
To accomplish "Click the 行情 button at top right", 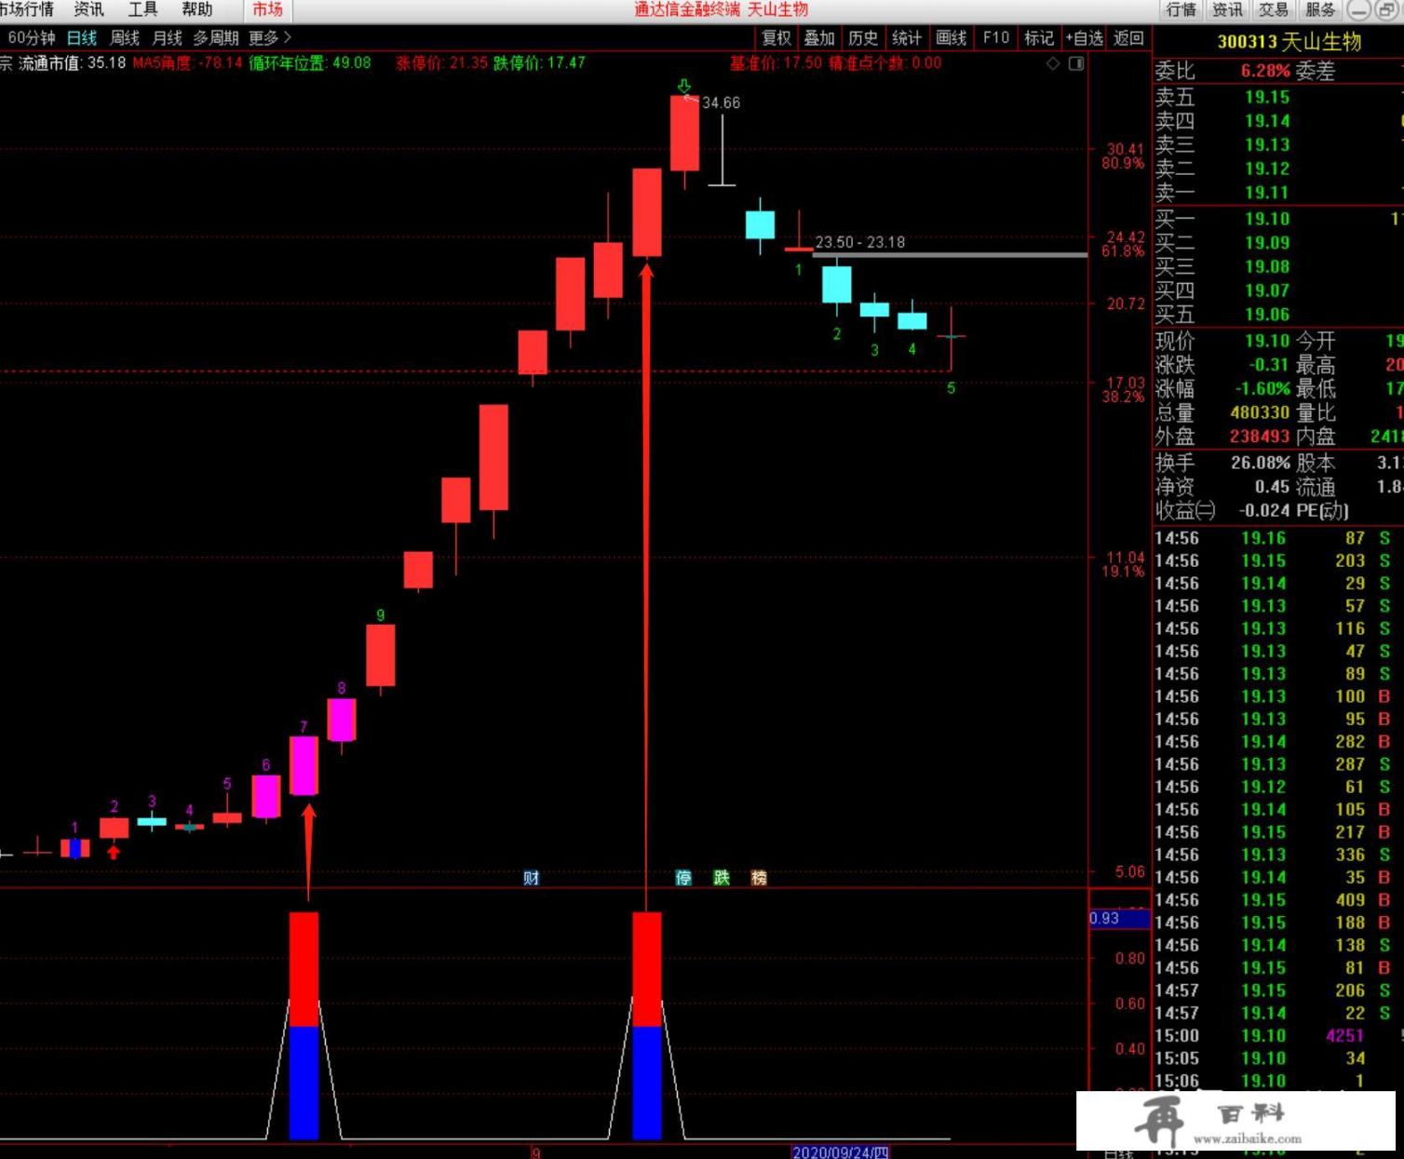I will point(1181,9).
